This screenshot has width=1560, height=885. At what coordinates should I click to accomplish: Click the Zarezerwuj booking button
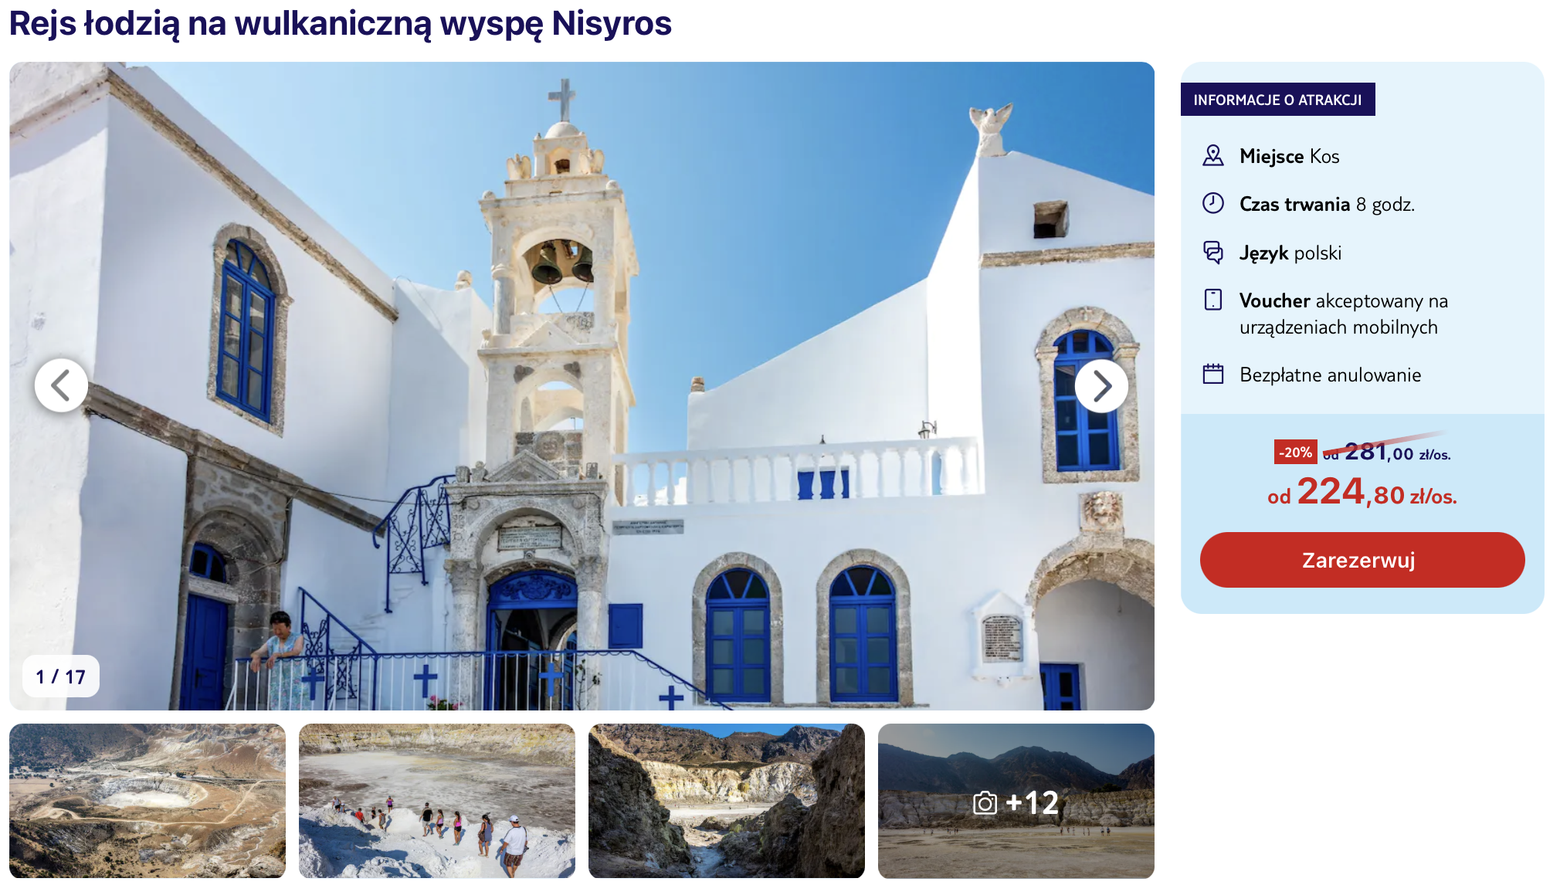[1362, 560]
